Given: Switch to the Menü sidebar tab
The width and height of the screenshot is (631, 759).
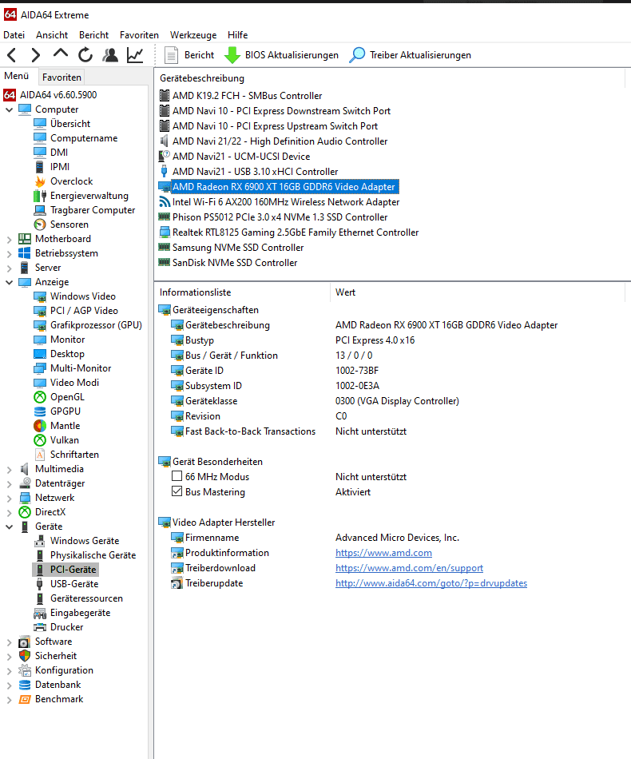Looking at the screenshot, I should pos(17,76).
